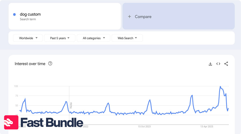Expand the All categories dropdown
This screenshot has height=134, width=241.
click(93, 38)
